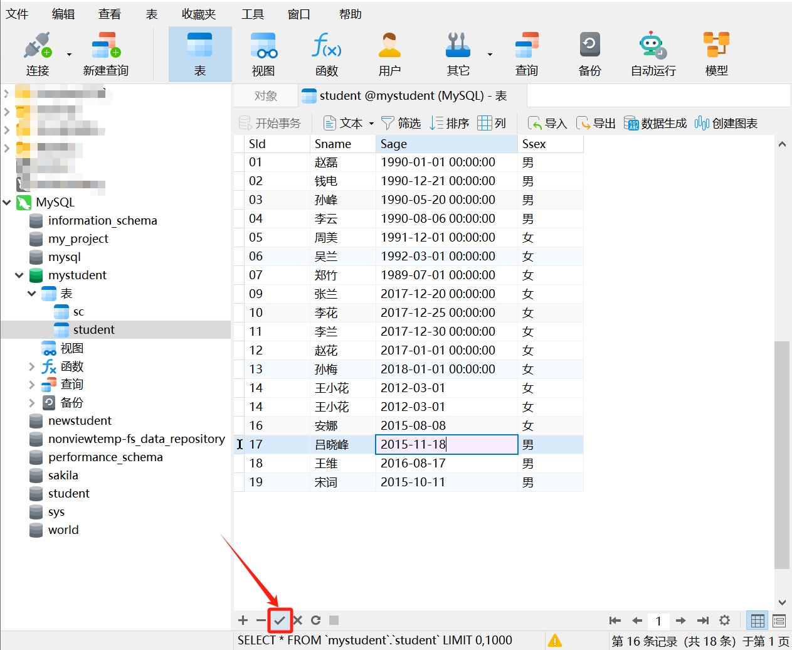Select the sc table in tree
Image resolution: width=792 pixels, height=650 pixels.
click(78, 312)
